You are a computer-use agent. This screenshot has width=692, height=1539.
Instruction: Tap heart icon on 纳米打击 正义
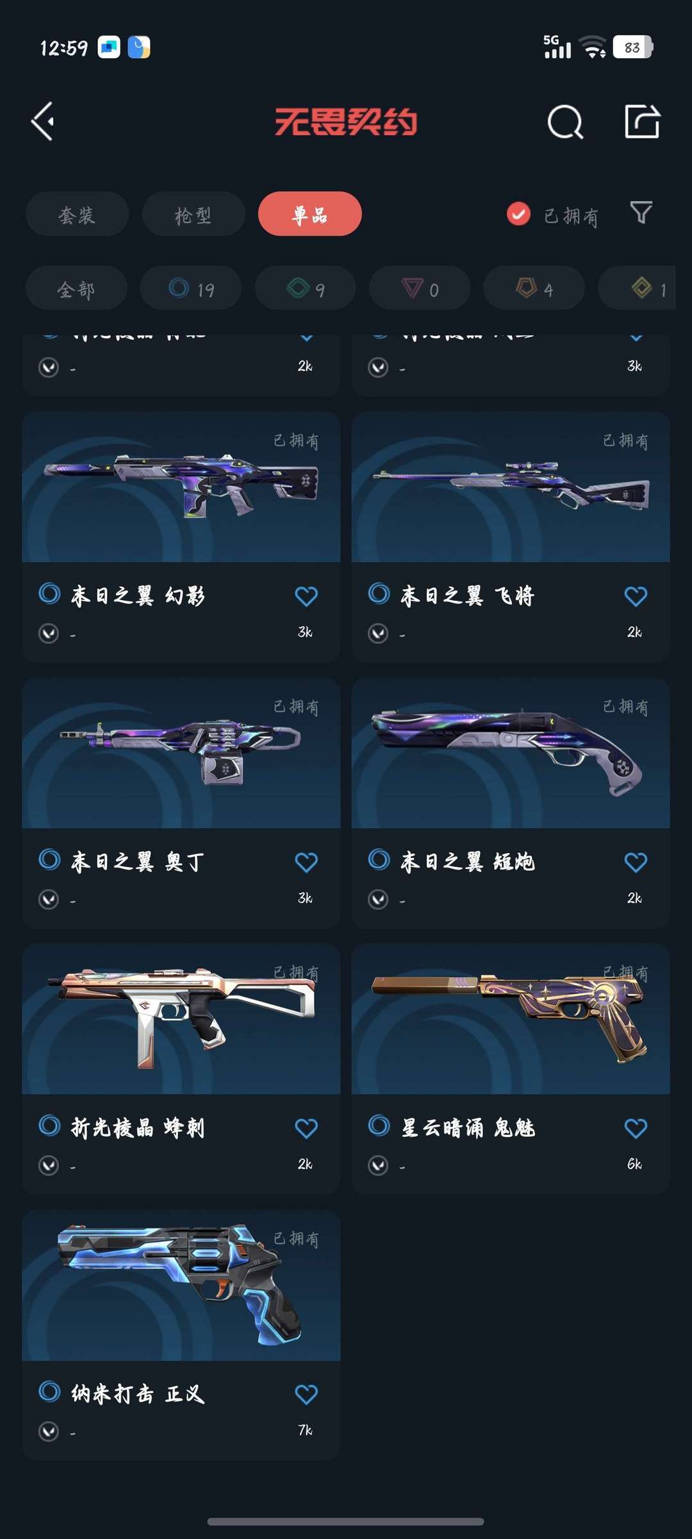tap(306, 1395)
